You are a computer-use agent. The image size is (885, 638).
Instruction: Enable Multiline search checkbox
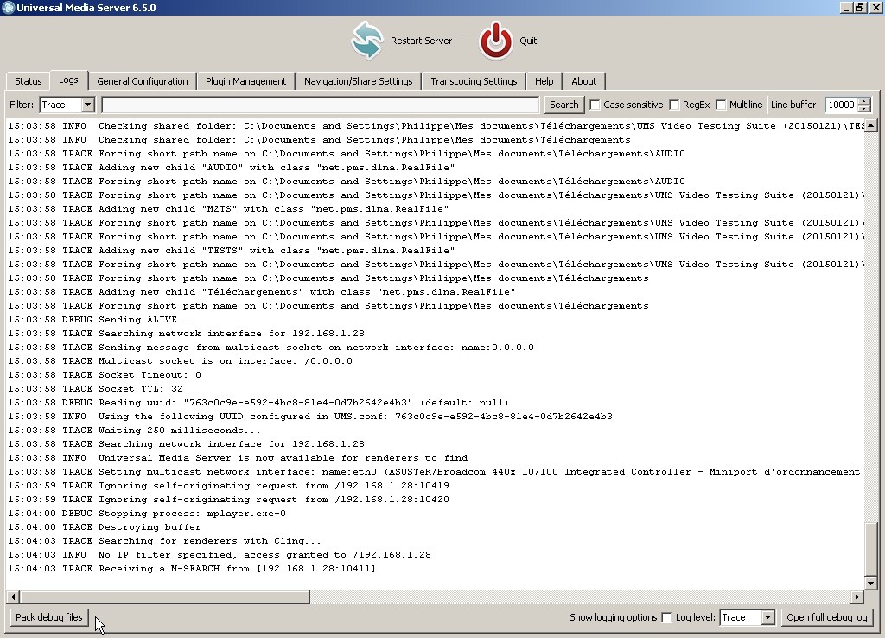coord(721,105)
